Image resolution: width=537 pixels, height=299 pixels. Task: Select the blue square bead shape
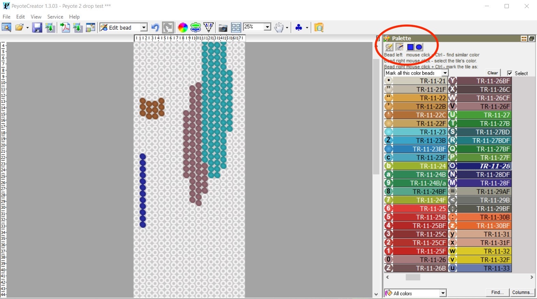[x=411, y=47]
